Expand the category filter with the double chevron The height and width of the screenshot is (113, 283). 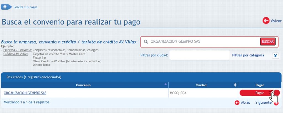[275, 56]
